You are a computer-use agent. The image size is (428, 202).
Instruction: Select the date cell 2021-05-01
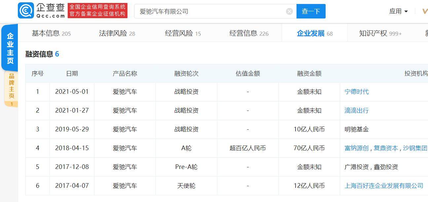click(x=72, y=92)
